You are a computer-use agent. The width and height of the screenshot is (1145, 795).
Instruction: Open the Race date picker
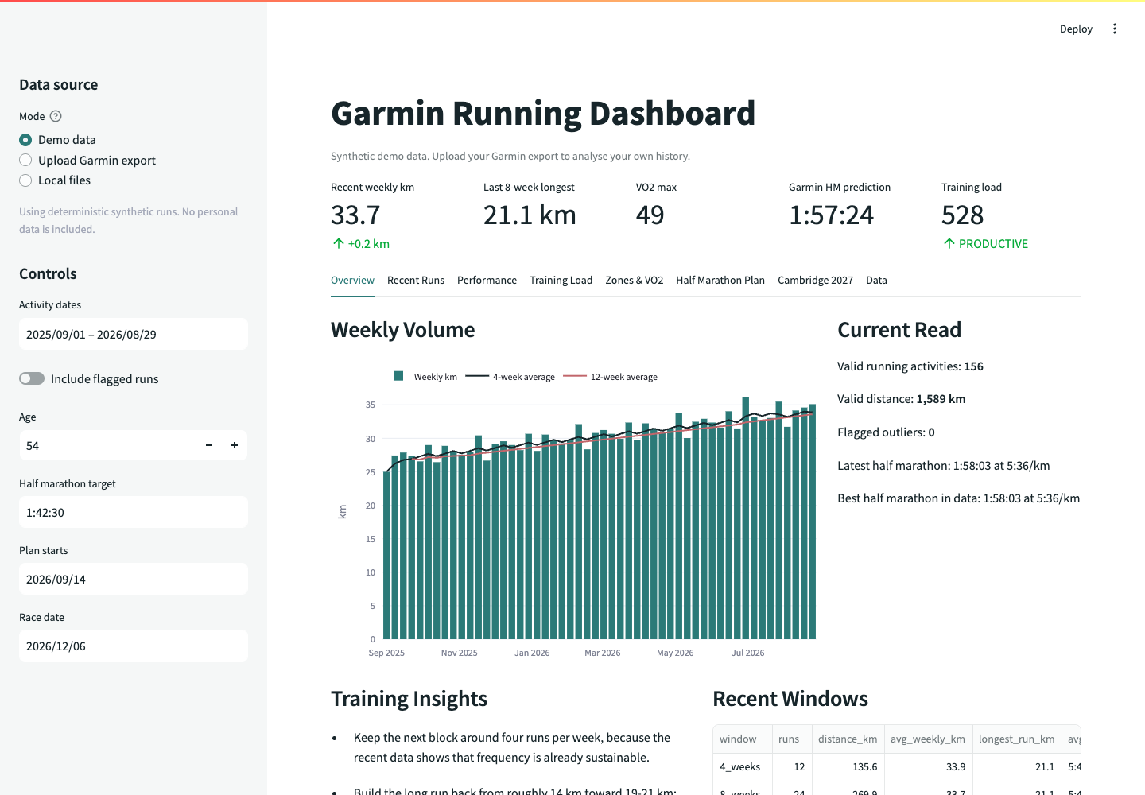(134, 646)
